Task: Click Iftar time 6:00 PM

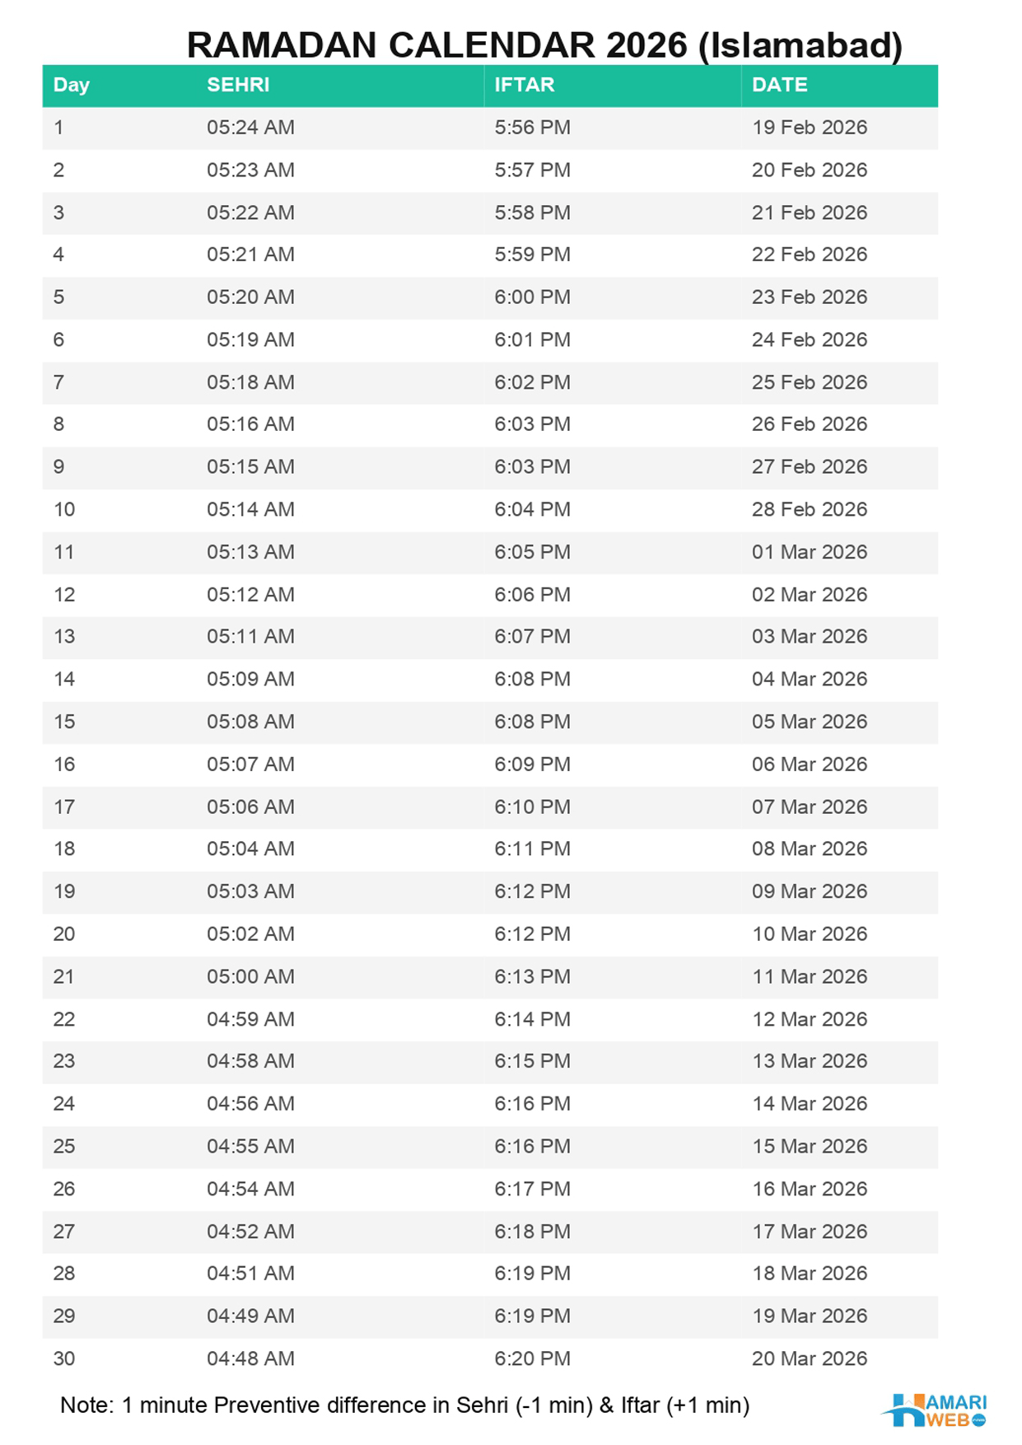Action: (532, 297)
